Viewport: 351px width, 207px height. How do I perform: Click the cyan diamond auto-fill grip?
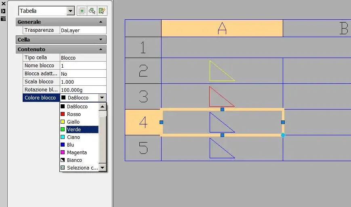[283, 135]
